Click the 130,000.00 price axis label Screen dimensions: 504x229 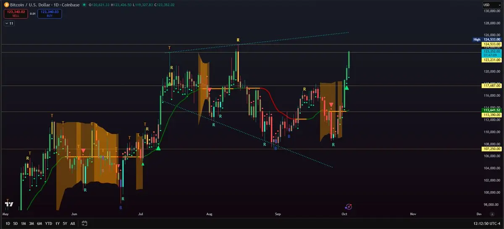(492, 11)
